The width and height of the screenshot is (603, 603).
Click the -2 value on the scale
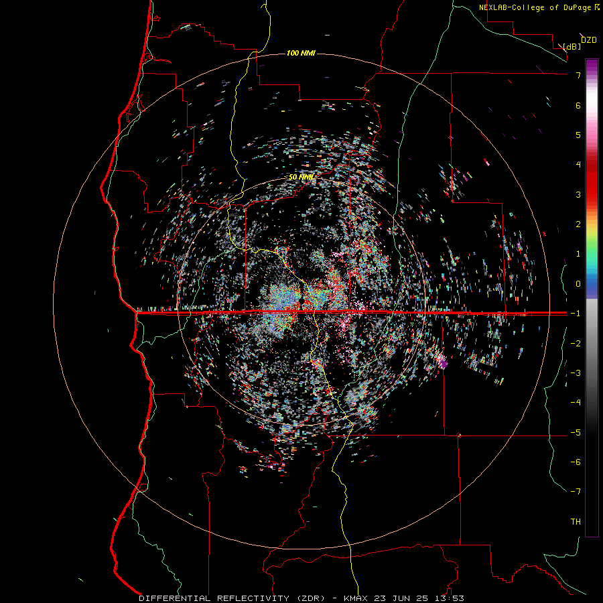(576, 344)
